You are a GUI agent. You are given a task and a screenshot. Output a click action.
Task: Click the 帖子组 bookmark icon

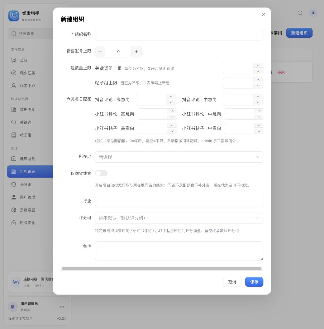[14, 135]
